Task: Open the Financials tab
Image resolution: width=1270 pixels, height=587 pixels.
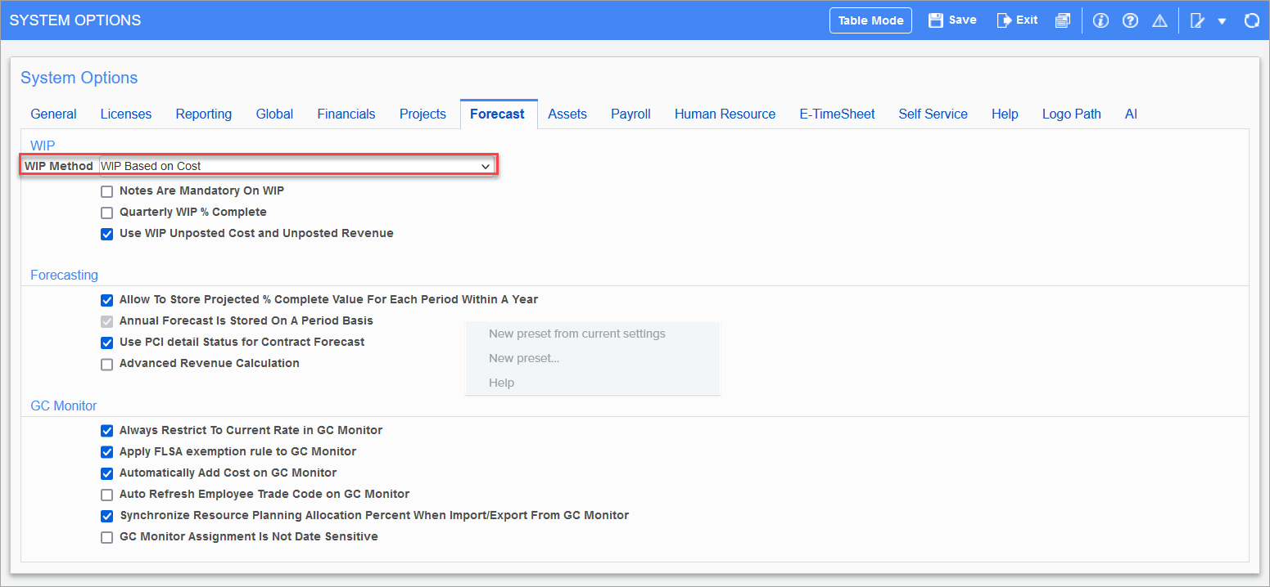Action: (x=346, y=114)
